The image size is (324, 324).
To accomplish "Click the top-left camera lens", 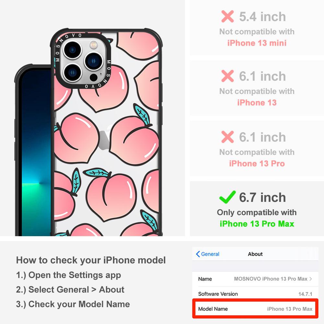I will pos(73,50).
